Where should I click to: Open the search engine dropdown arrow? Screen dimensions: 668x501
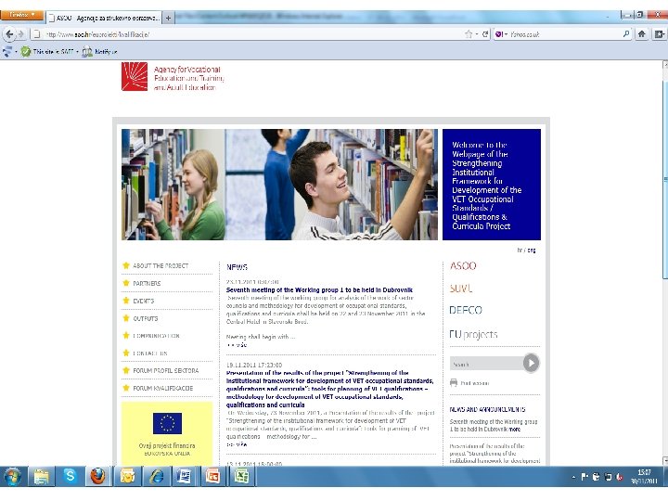pyautogui.click(x=506, y=34)
